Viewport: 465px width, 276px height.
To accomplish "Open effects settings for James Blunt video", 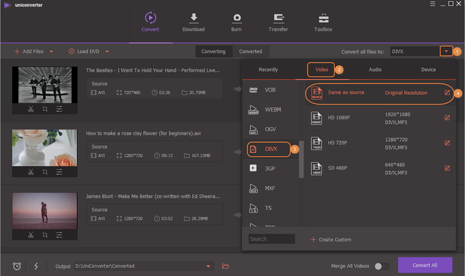I will (59, 235).
